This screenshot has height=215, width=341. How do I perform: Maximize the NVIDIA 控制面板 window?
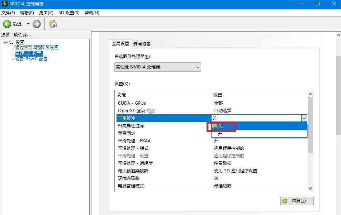point(318,4)
